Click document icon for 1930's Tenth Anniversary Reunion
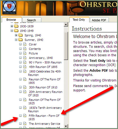The height and width of the screenshot is (129, 118). pyautogui.click(x=25, y=108)
